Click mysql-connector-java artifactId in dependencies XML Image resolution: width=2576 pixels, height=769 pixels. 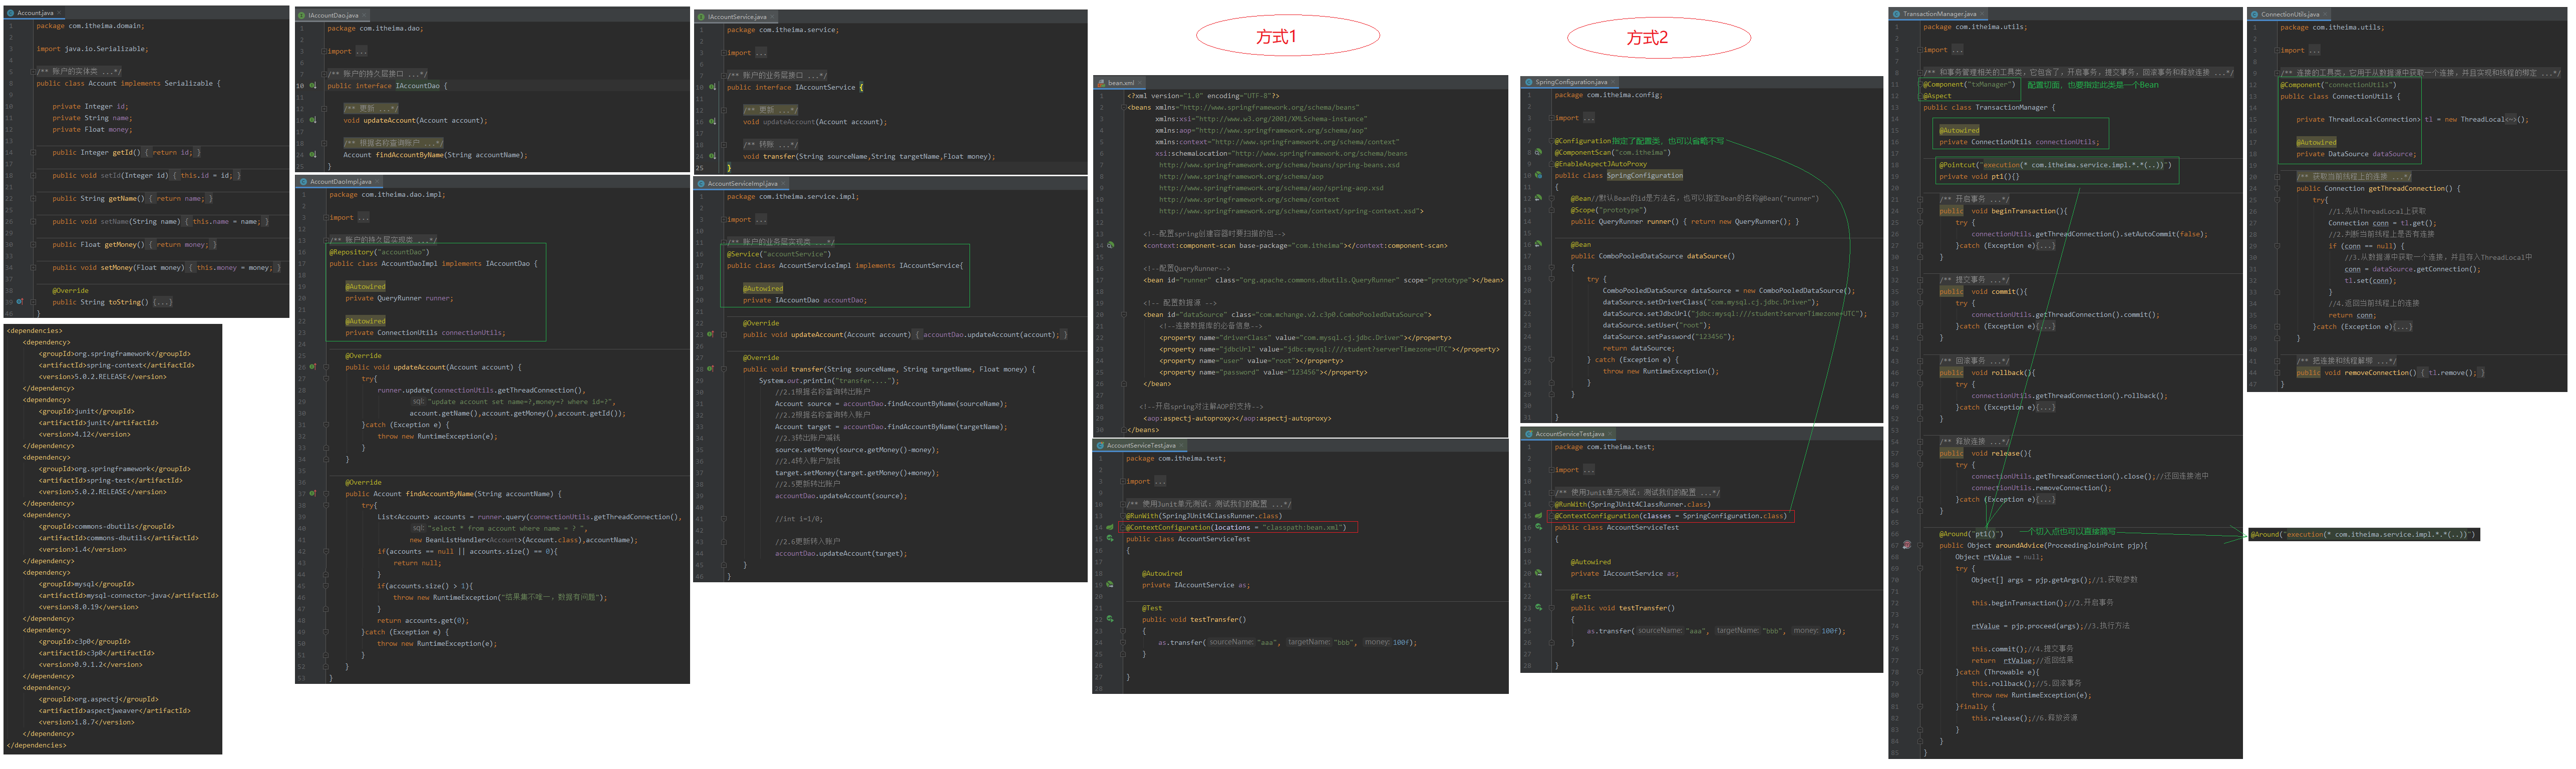128,595
